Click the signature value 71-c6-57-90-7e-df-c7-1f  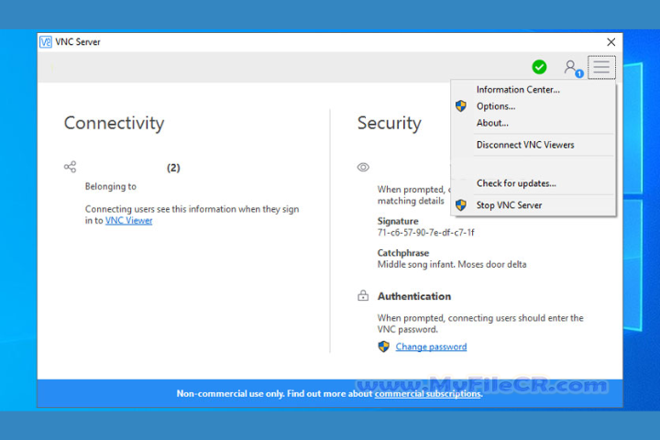425,233
